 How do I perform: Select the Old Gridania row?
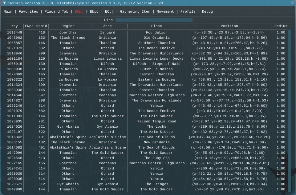click(156, 38)
